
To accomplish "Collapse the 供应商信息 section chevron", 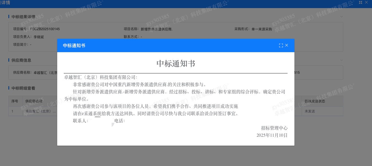I will [342, 60].
